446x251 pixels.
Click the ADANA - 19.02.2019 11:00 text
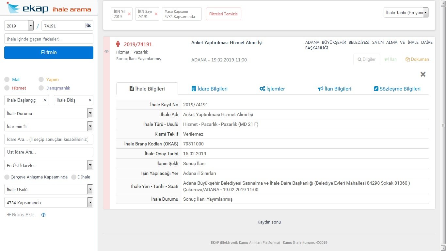[x=219, y=60]
